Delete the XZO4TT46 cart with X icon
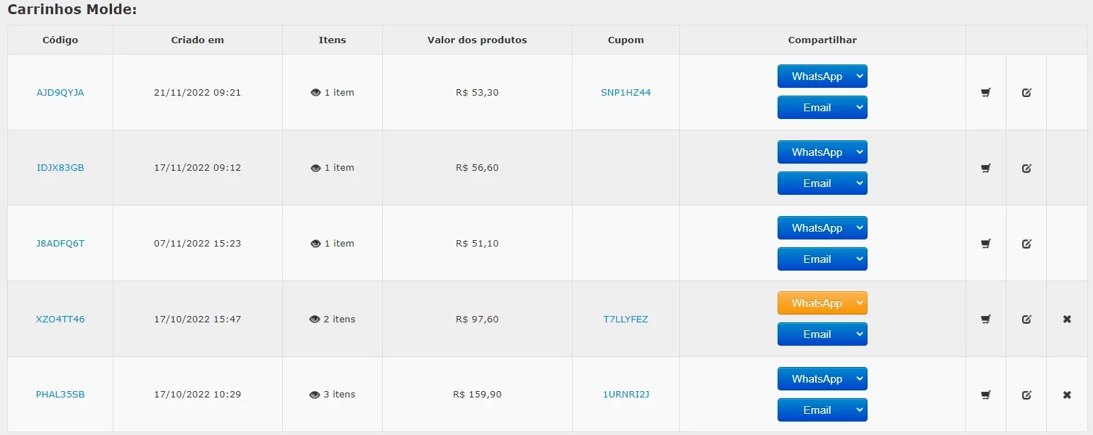Screen dimensions: 1093x435 (x=1067, y=320)
